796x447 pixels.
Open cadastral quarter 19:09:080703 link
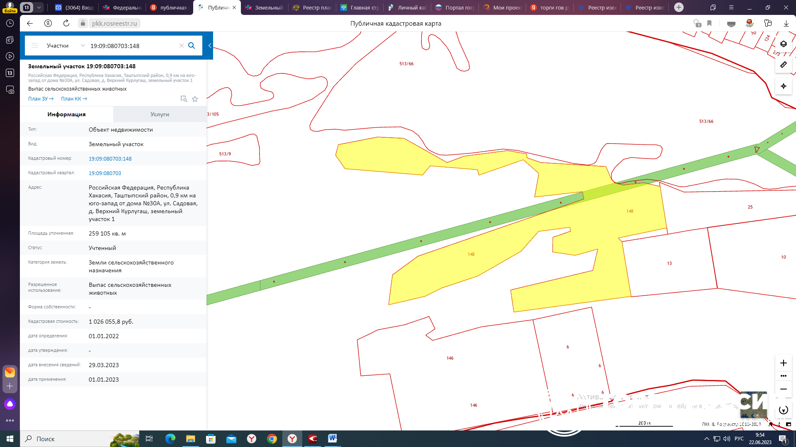click(x=105, y=173)
